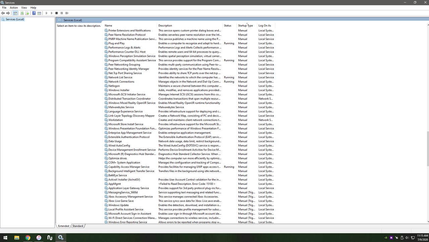Open the Action menu
The image size is (429, 242).
(14, 7)
